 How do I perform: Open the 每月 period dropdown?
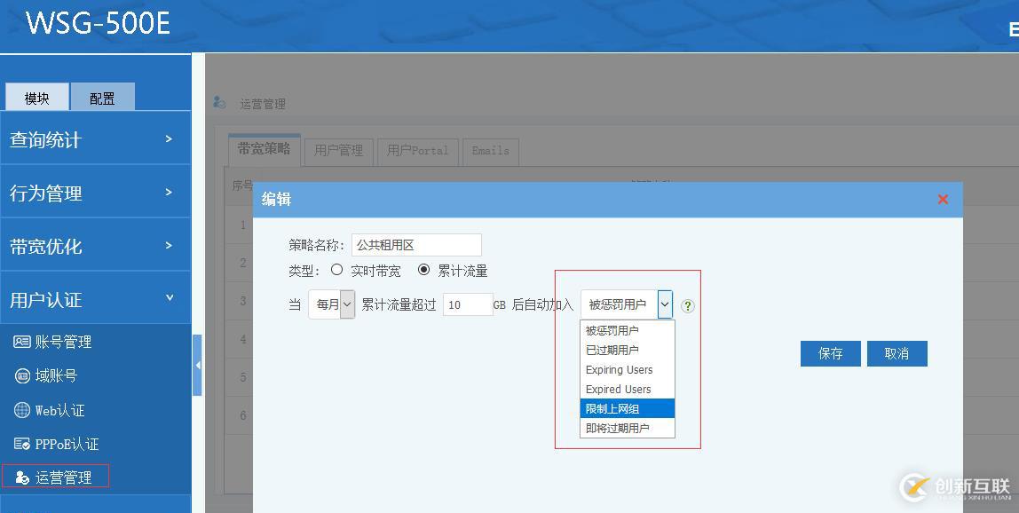click(331, 304)
